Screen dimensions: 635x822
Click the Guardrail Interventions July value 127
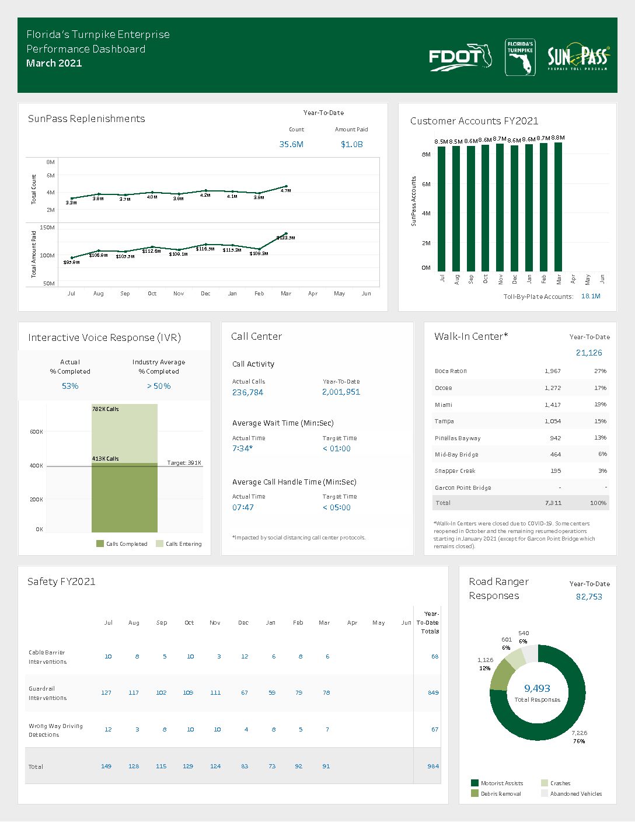pyautogui.click(x=106, y=692)
